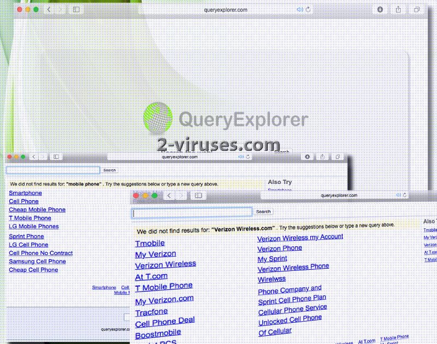Follow the Boostmobile link
This screenshot has width=437, height=344.
(x=158, y=334)
